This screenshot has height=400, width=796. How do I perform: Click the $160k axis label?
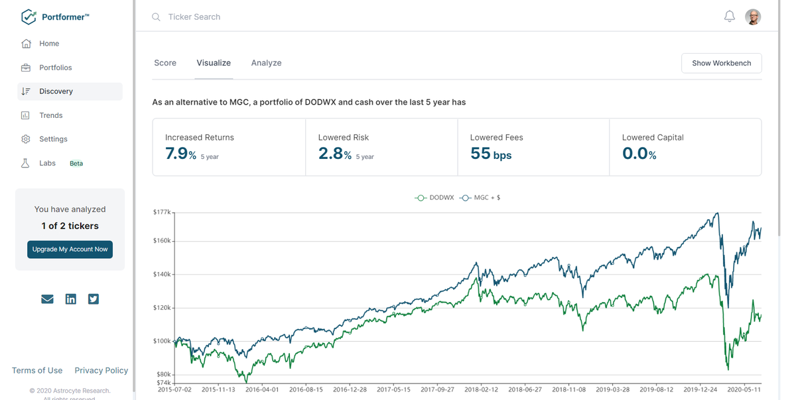(x=162, y=240)
